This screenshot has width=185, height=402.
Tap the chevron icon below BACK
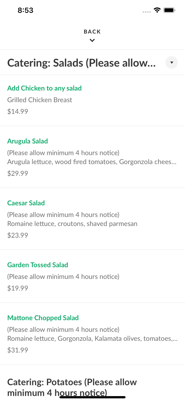92,40
